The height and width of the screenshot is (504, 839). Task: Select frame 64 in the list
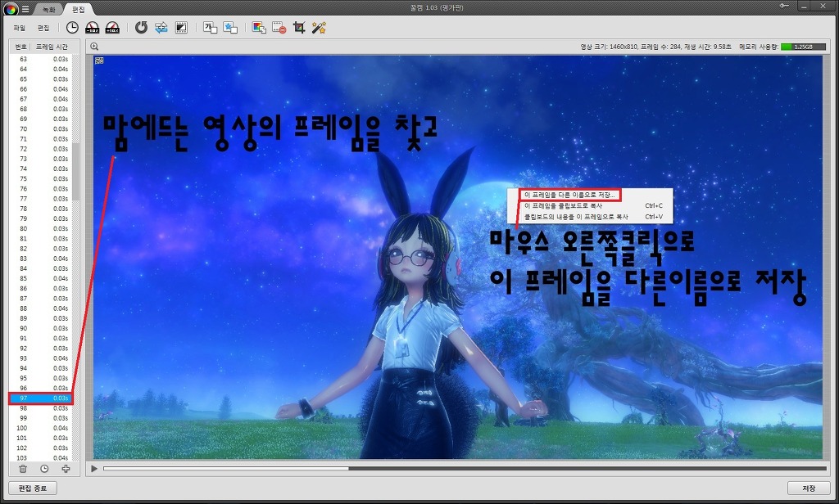tap(41, 69)
